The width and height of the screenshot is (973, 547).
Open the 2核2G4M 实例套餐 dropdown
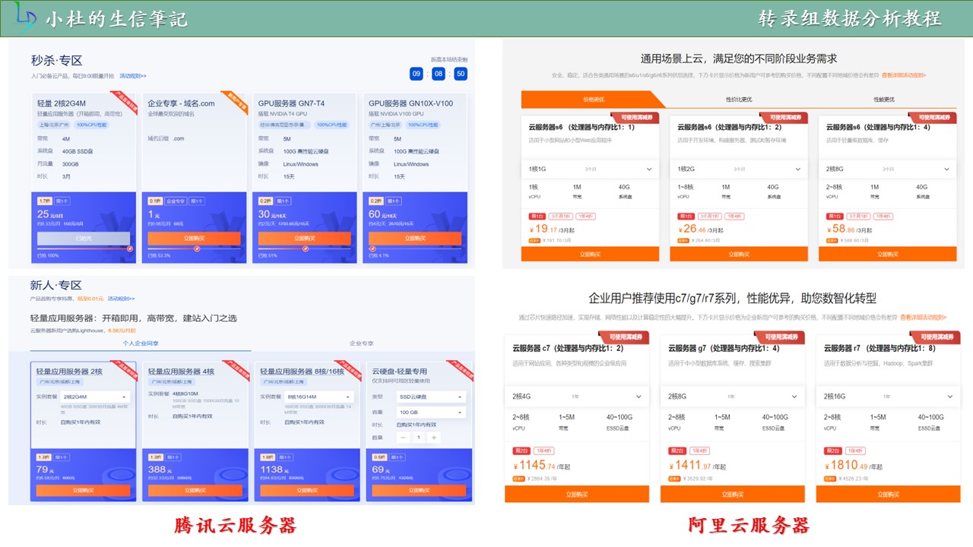pyautogui.click(x=95, y=397)
